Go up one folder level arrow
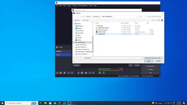Viewport: 187px width, 105px height. coord(81,17)
